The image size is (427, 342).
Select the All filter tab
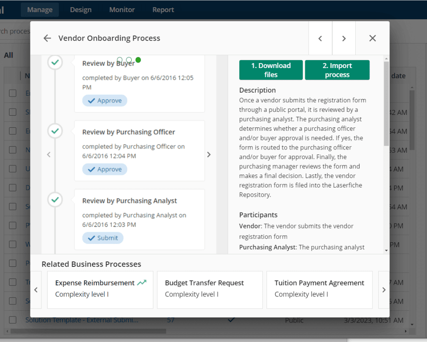8,56
